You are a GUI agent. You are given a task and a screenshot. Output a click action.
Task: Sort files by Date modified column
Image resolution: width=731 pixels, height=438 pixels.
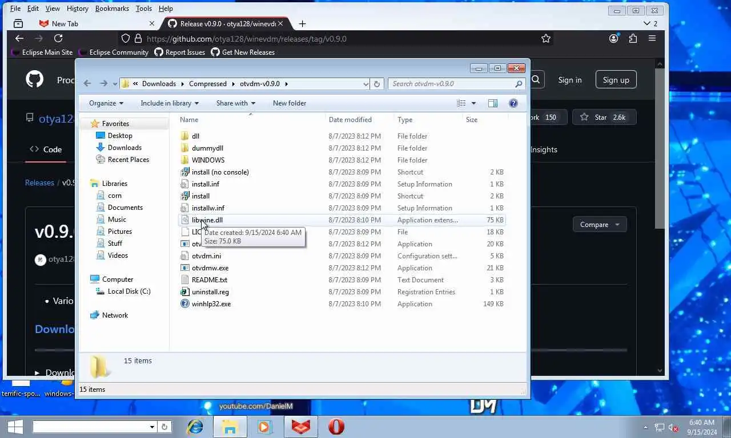pyautogui.click(x=350, y=120)
